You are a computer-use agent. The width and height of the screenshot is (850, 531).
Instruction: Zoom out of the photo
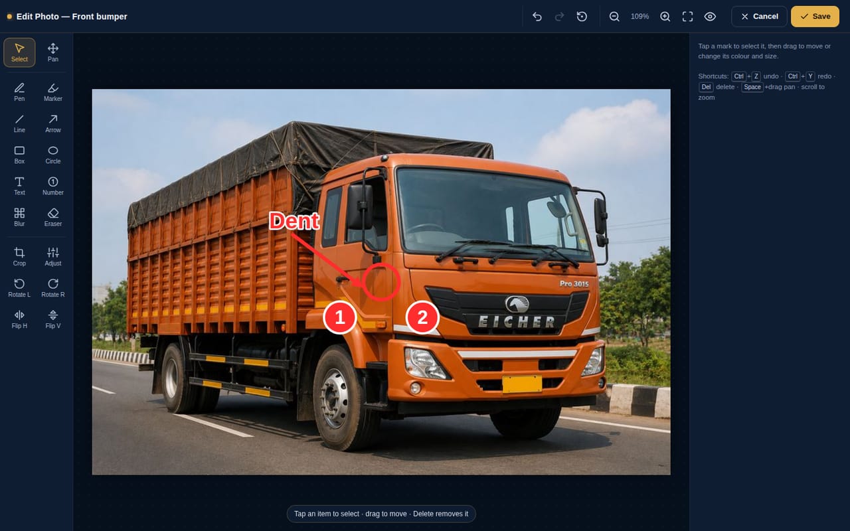[614, 17]
